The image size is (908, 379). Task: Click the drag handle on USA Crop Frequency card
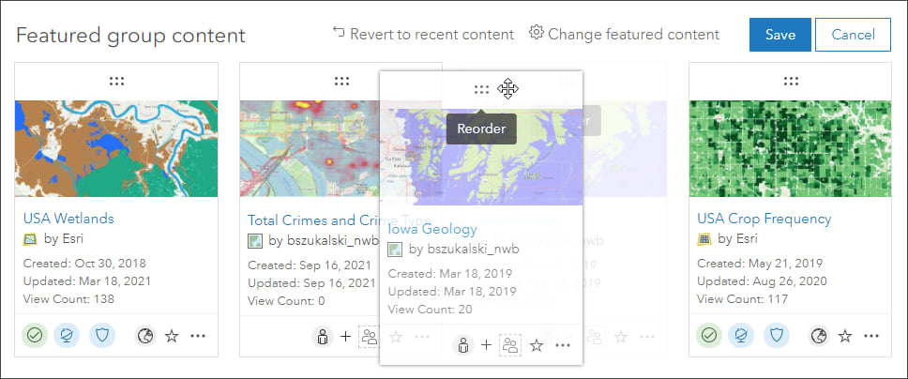coord(791,82)
